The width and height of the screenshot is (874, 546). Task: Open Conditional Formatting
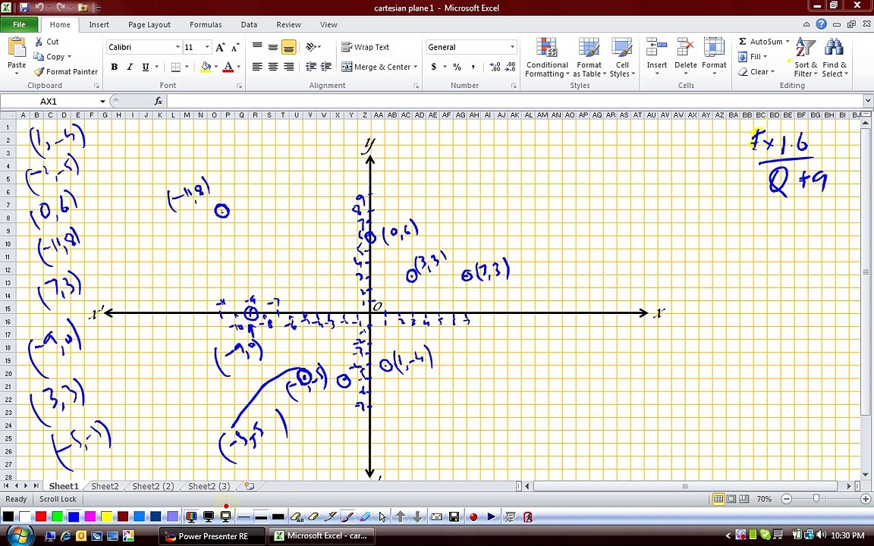coord(547,58)
